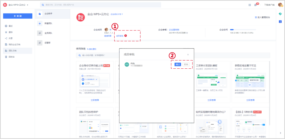Image resolution: width=285 pixels, height=139 pixels.
Task: Click the blue 新建 button
Action: (18, 16)
